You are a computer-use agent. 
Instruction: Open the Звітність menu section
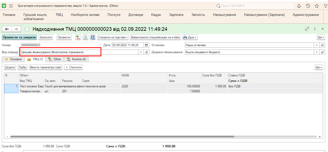point(198,15)
